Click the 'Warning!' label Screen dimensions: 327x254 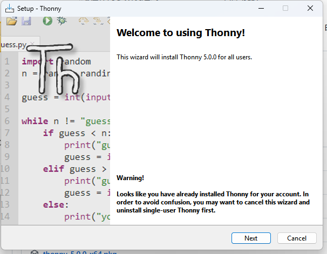coord(130,178)
